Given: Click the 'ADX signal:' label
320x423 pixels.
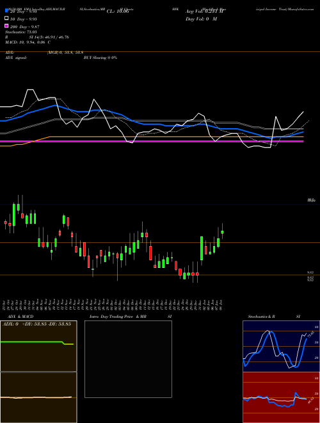Looking at the screenshot, I should pos(16,58).
